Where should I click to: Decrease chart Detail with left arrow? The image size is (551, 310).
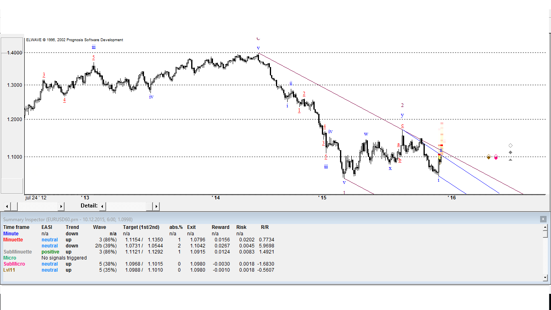pos(102,206)
